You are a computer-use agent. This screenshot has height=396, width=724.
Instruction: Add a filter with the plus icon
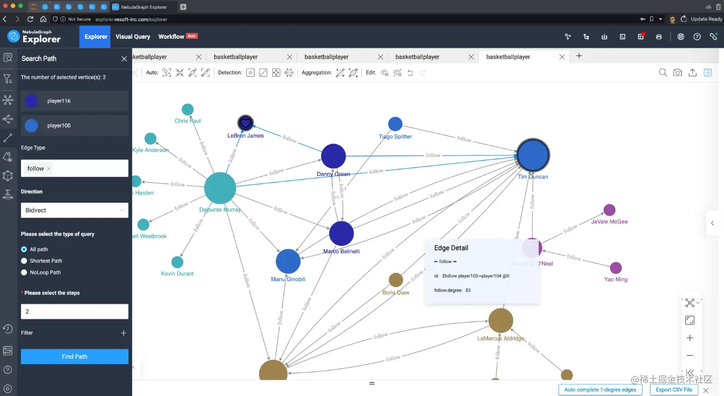coord(123,333)
